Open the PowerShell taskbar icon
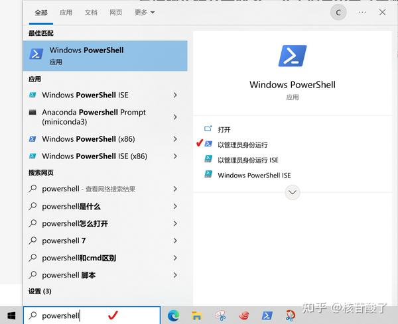398x324 pixels. coord(267,315)
